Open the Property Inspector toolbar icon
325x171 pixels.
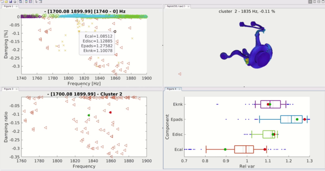click(40, 2)
